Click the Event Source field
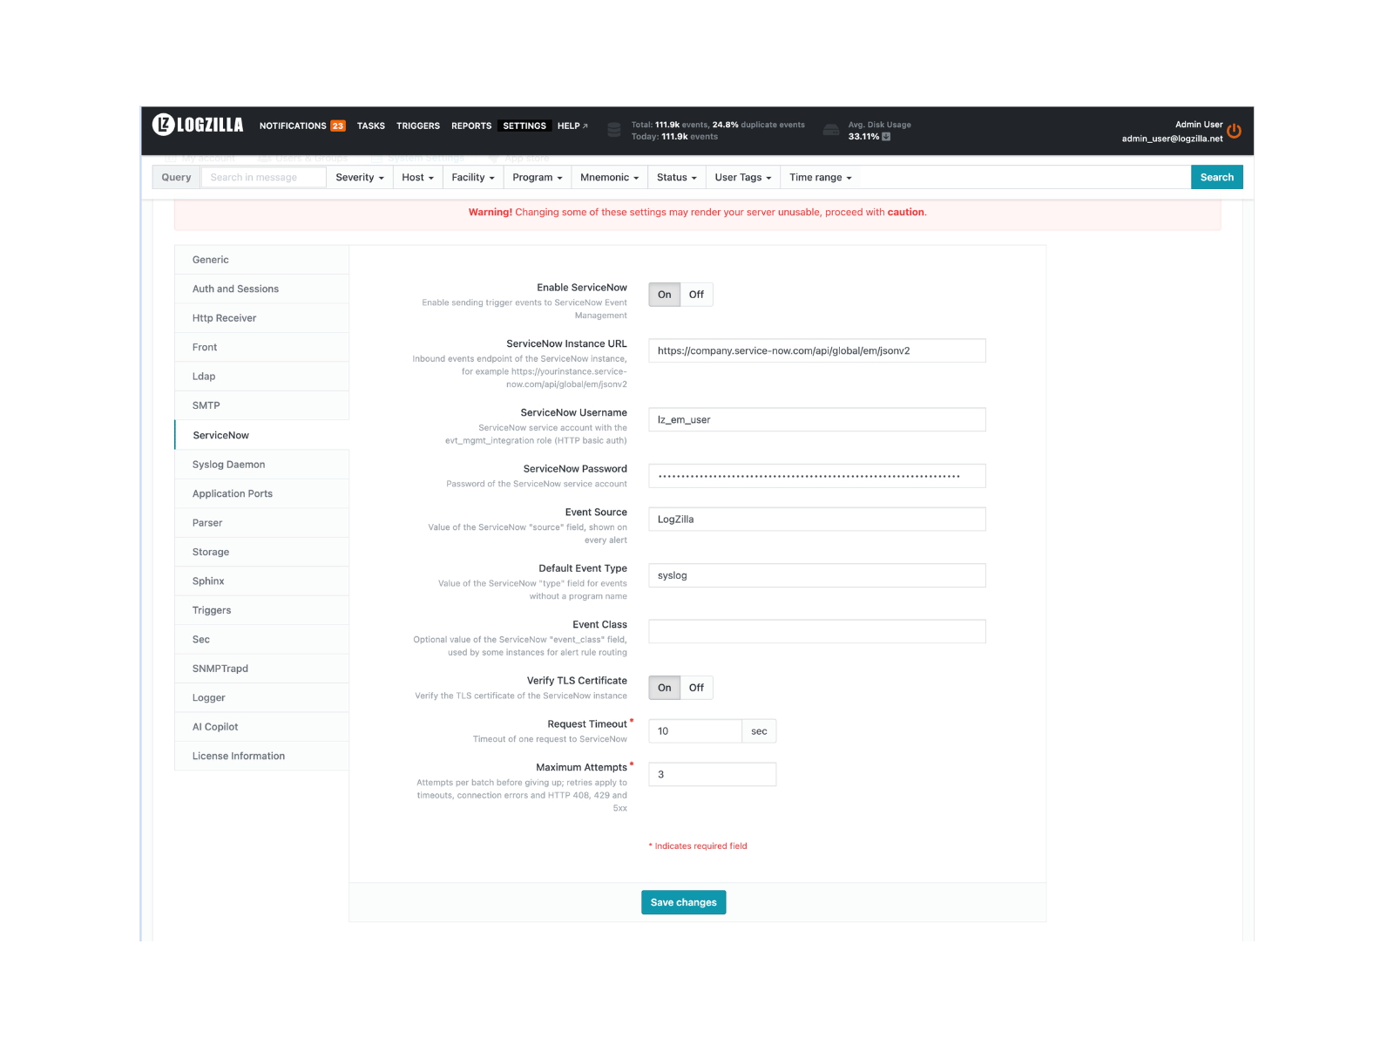 pyautogui.click(x=817, y=520)
